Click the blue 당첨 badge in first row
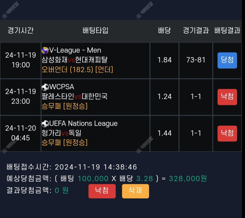The image size is (245, 218). 227,60
